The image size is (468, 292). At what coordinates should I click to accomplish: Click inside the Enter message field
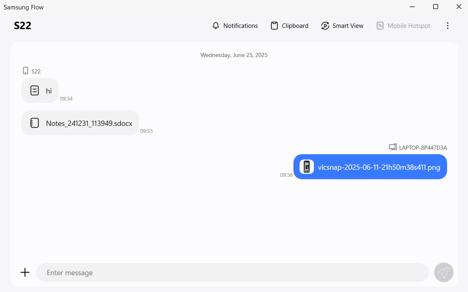pos(232,272)
